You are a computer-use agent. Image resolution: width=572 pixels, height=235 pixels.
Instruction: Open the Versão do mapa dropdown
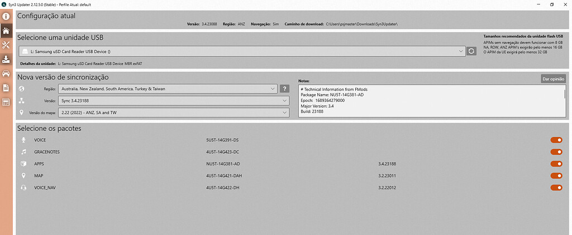pos(173,112)
